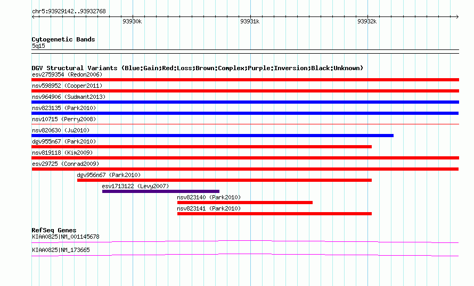
Task: Click the red bar for esv2759354
Action: coord(245,80)
